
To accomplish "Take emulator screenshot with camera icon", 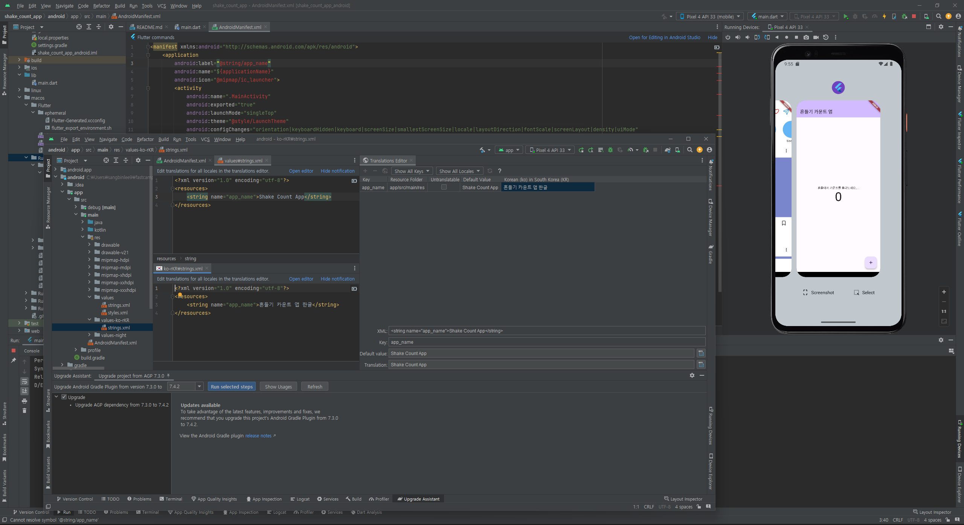I will [806, 37].
